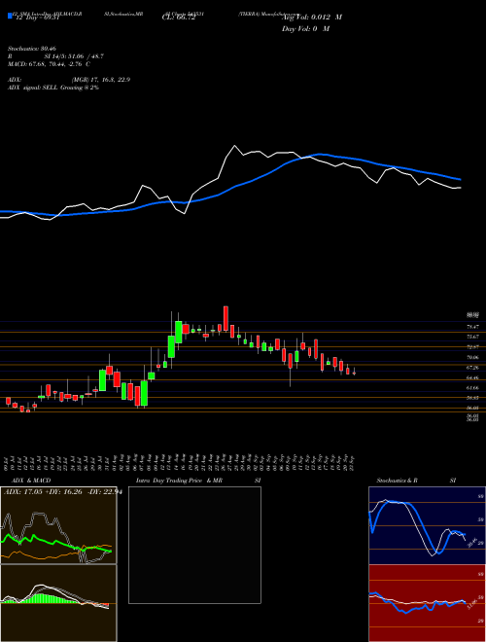
Task: Click the 'Intra Day Trading Price & MR' title
Action: tap(179, 481)
